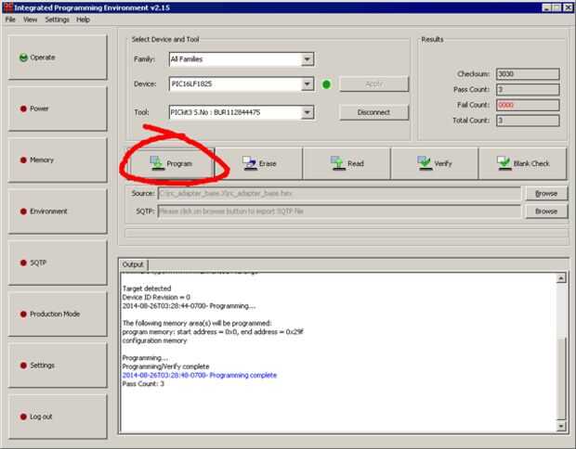Click the Read device icon
576x449 pixels.
click(337, 163)
